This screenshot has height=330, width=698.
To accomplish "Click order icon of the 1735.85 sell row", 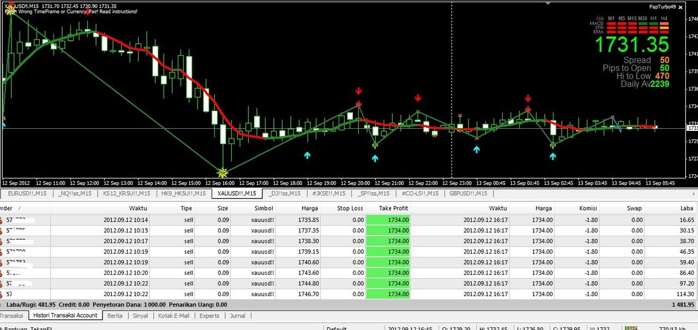I will [2, 220].
